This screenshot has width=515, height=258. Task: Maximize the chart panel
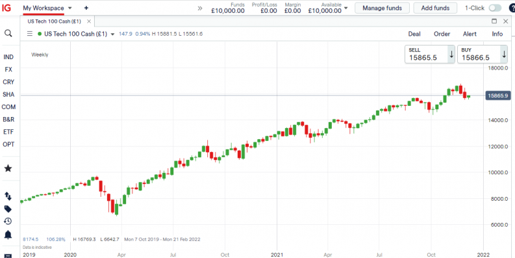(494, 21)
